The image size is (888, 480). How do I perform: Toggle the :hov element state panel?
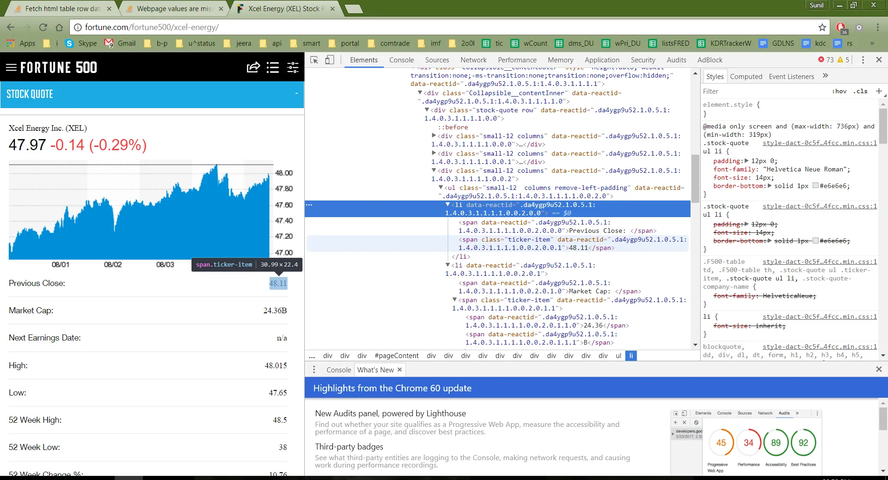click(839, 91)
